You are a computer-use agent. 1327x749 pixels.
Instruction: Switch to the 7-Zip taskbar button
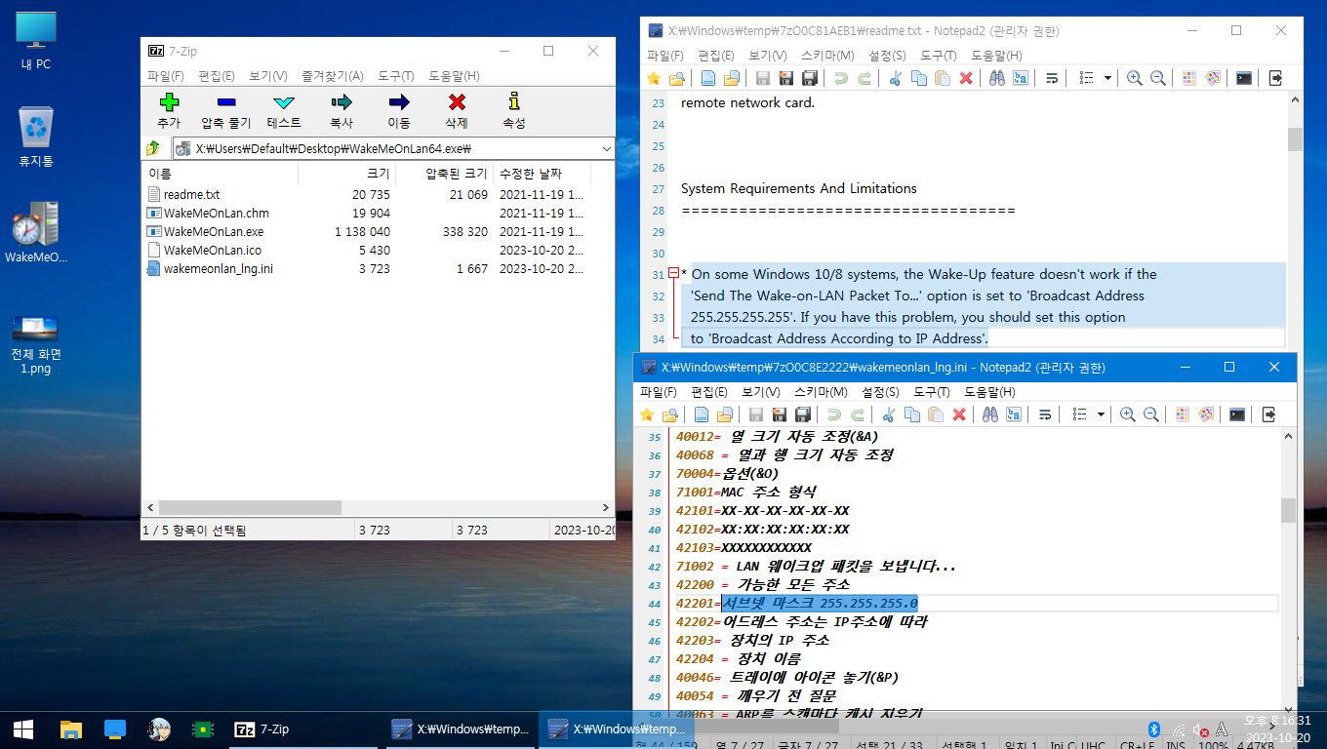(302, 729)
